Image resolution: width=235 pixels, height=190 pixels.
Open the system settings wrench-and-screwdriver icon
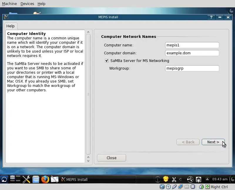point(26,179)
